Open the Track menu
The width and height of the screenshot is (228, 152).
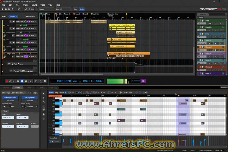click(x=25, y=5)
